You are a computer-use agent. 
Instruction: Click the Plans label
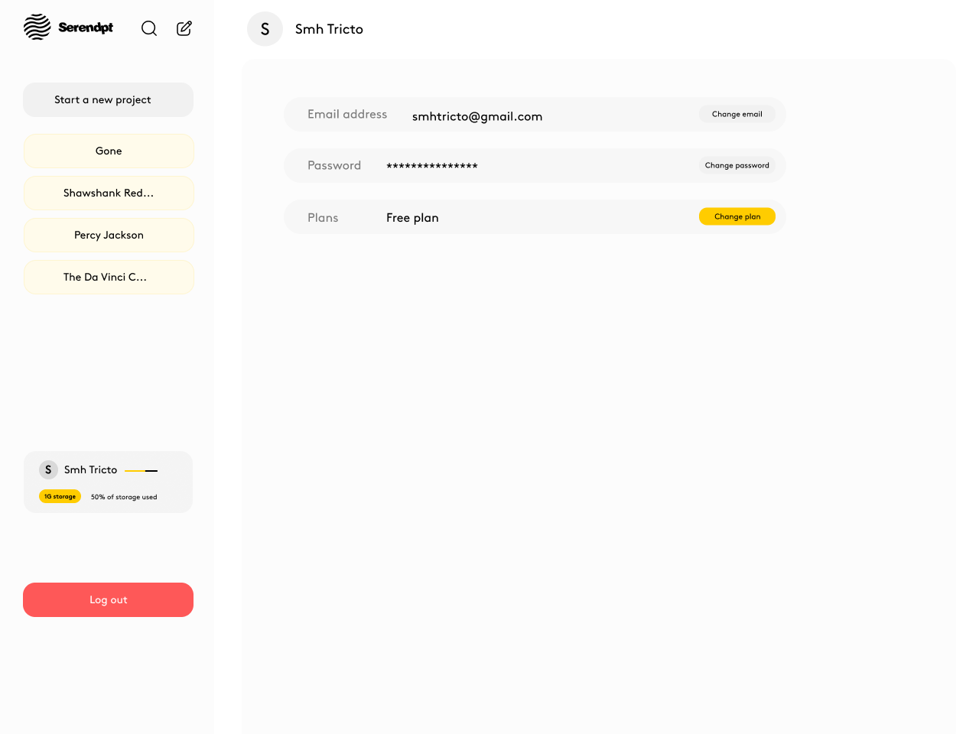[x=323, y=218]
